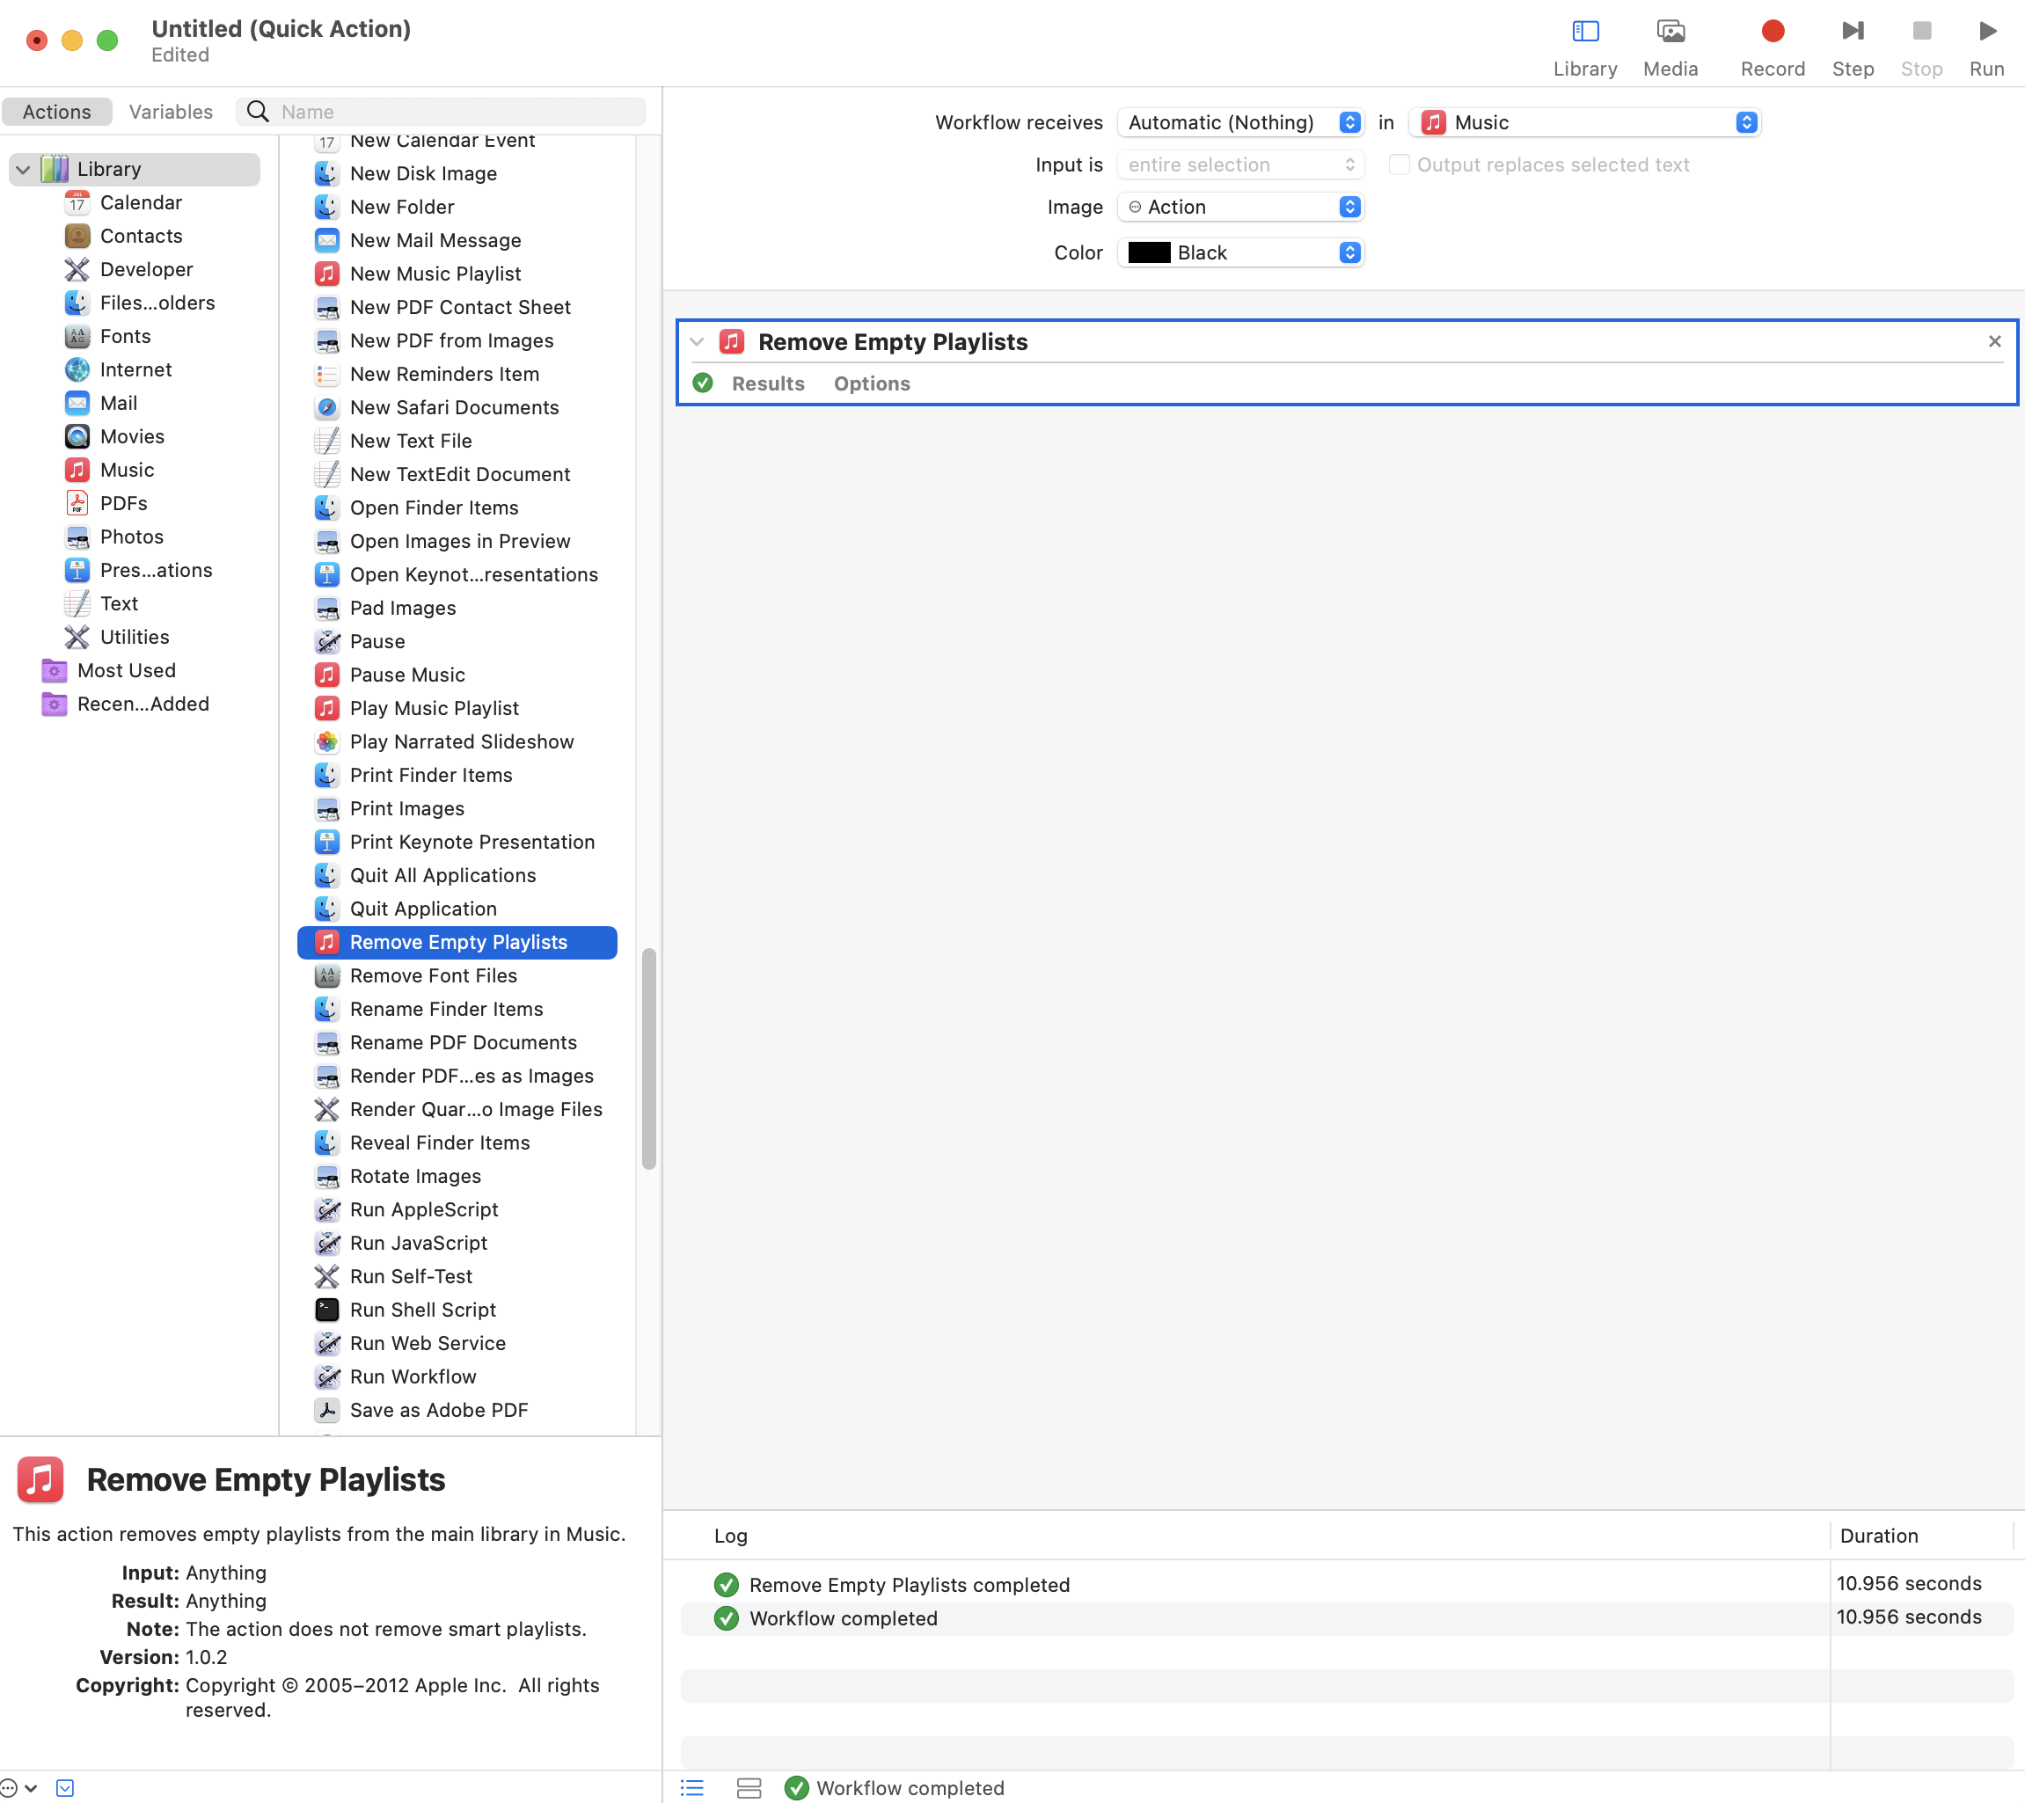The image size is (2025, 1803).
Task: Select the Remove Empty Playlists action
Action: click(457, 942)
